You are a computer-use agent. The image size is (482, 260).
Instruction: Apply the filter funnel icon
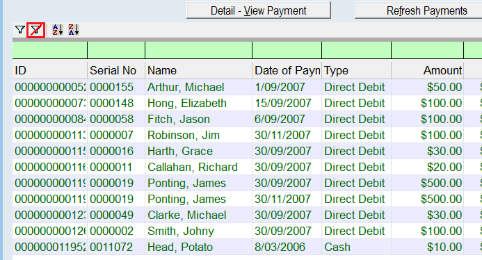point(20,30)
